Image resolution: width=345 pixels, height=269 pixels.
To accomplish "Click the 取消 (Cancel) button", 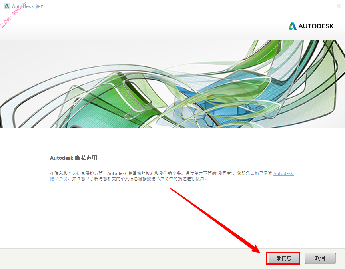I will click(320, 258).
